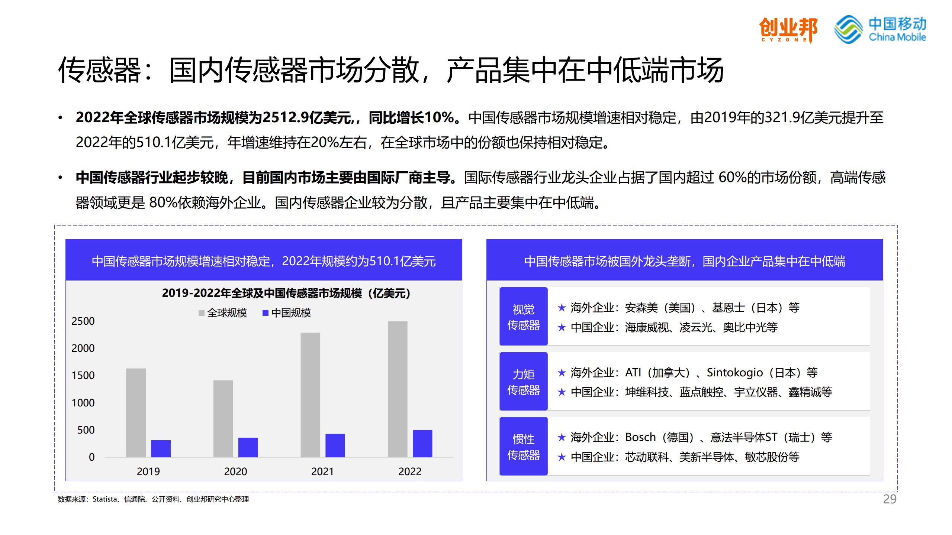Viewport: 952px width, 535px height.
Task: Click the x-axis label 2020
Action: click(235, 471)
